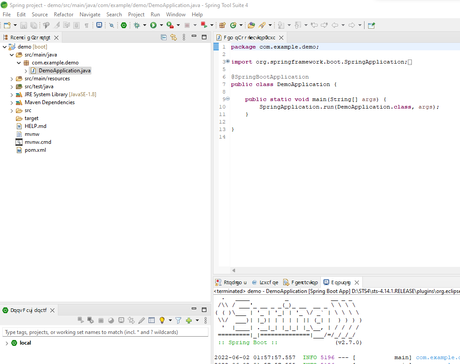The height and width of the screenshot is (364, 460).
Task: Toggle the Open Perspective toolbar button
Action: coord(371,25)
